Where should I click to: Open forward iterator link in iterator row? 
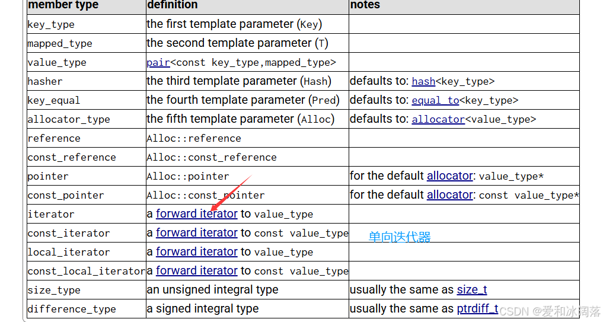click(196, 213)
